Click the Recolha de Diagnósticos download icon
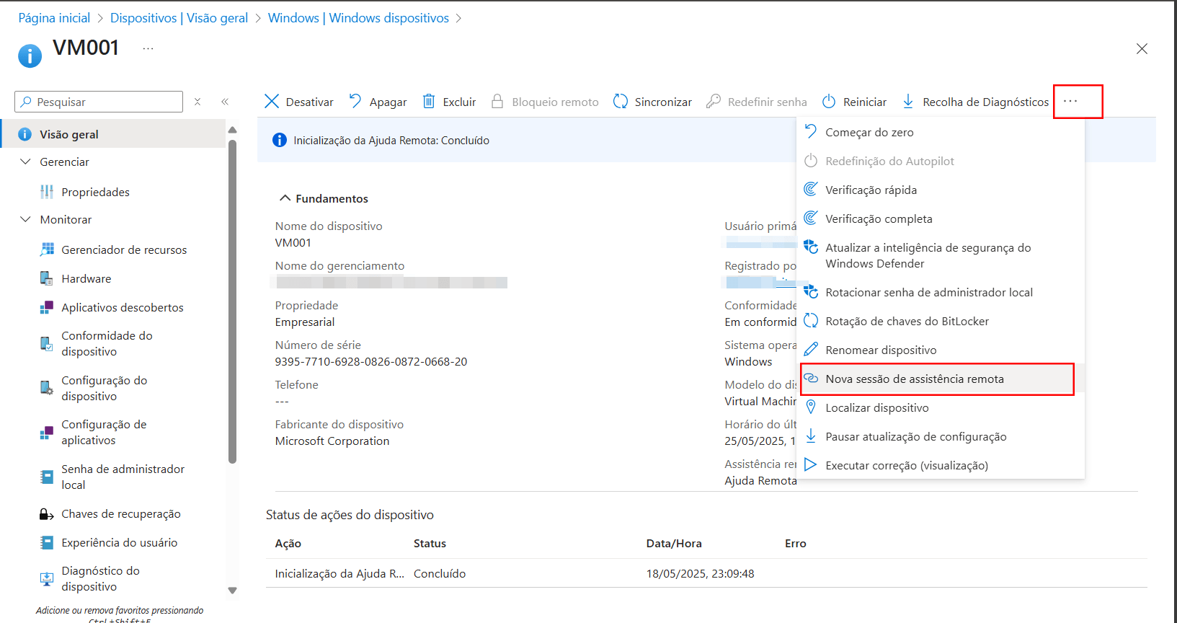 [908, 102]
